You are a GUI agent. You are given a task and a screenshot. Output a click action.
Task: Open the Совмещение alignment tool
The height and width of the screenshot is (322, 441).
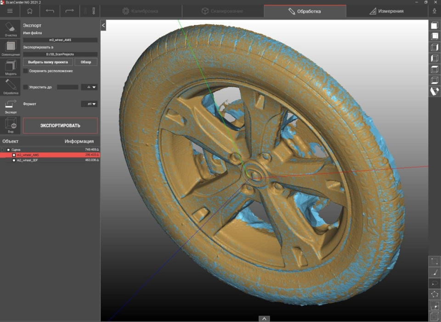click(x=11, y=48)
